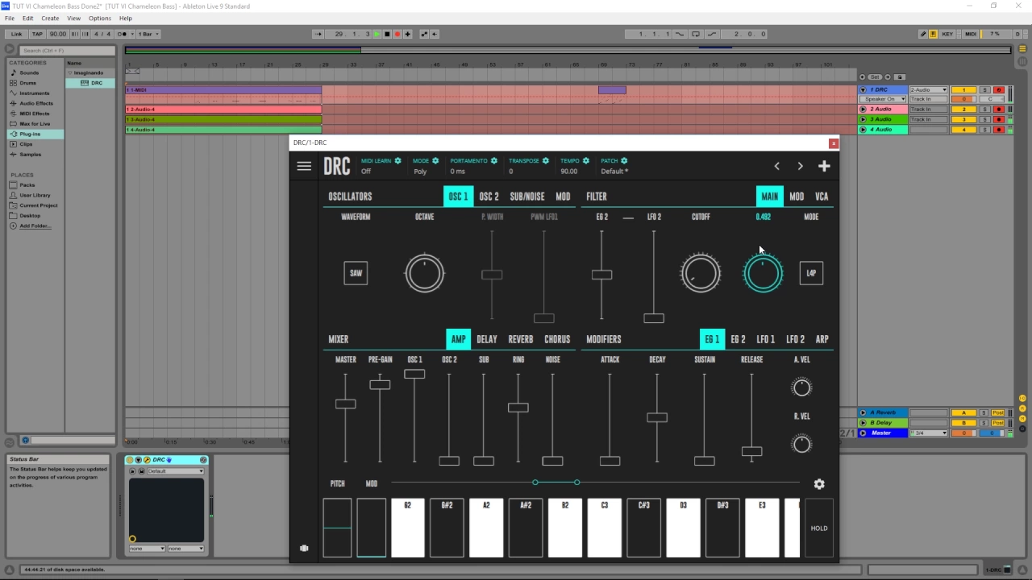
Task: Click the Link button
Action: 16,34
